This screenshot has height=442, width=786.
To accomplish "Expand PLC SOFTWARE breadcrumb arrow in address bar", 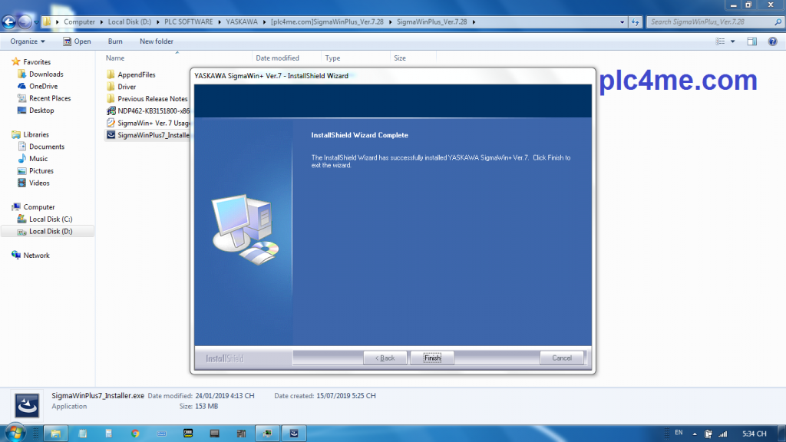I will coord(220,21).
